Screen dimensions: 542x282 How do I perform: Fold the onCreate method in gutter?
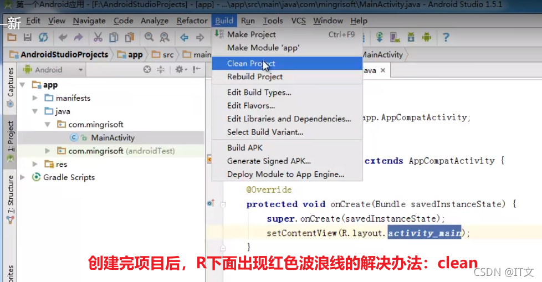[x=223, y=205]
